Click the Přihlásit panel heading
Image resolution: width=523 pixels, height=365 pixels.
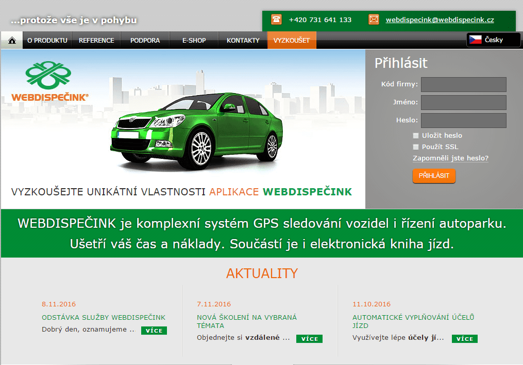(x=401, y=63)
